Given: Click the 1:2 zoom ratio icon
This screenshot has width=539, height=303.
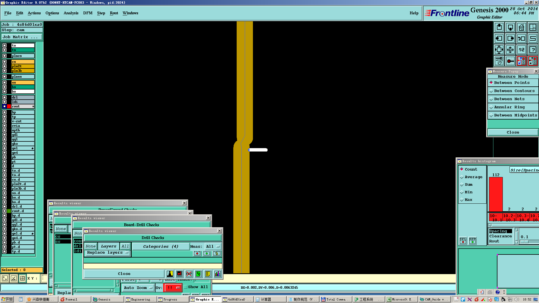Looking at the screenshot, I should 521,50.
